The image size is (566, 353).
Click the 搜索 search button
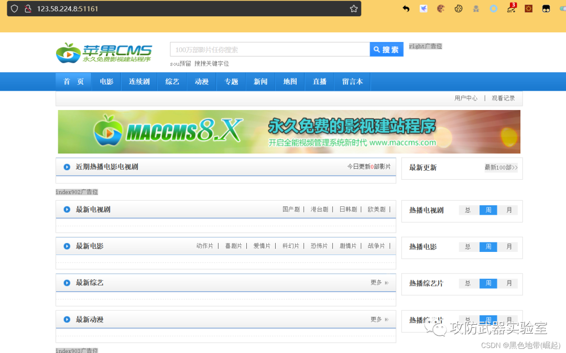tap(387, 49)
